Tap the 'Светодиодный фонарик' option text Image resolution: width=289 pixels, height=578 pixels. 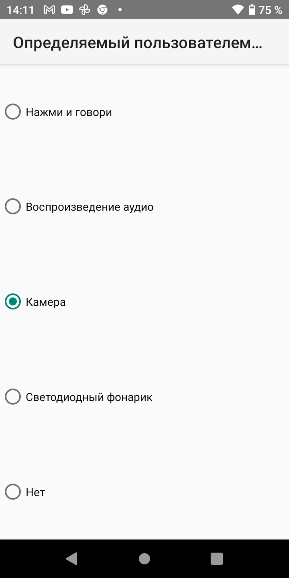tap(89, 397)
